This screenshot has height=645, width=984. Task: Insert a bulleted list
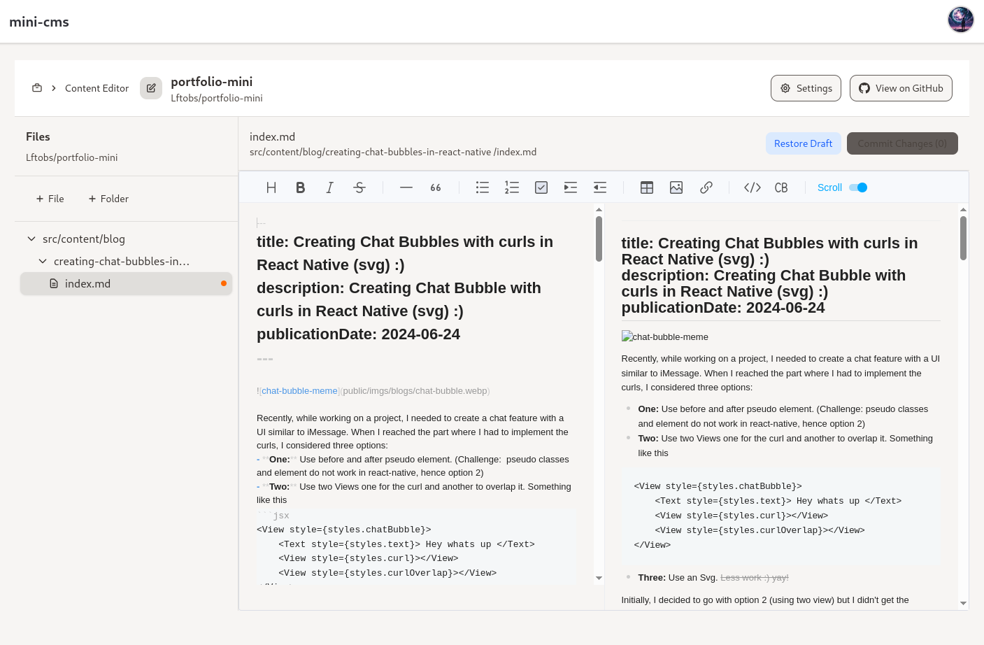point(482,187)
